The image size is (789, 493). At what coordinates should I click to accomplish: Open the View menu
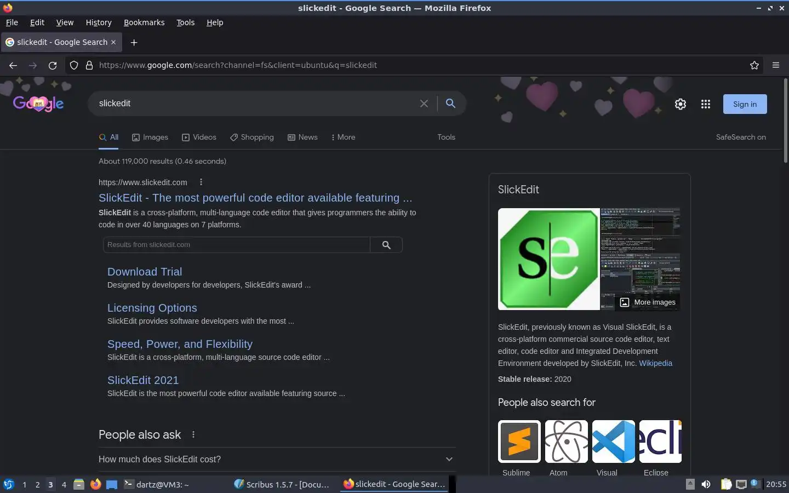pos(65,22)
